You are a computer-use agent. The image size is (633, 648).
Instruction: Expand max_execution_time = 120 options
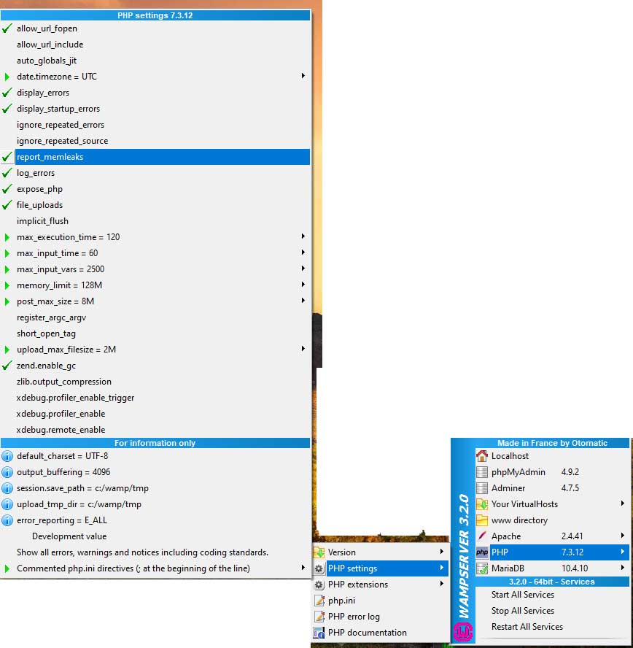[x=155, y=237]
